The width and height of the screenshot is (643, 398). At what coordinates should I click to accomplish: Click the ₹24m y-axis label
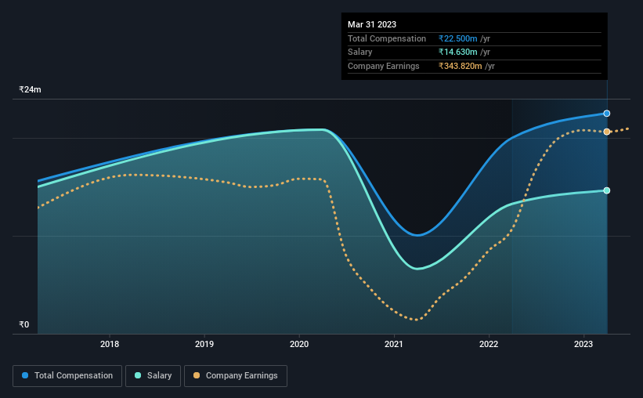tap(30, 89)
